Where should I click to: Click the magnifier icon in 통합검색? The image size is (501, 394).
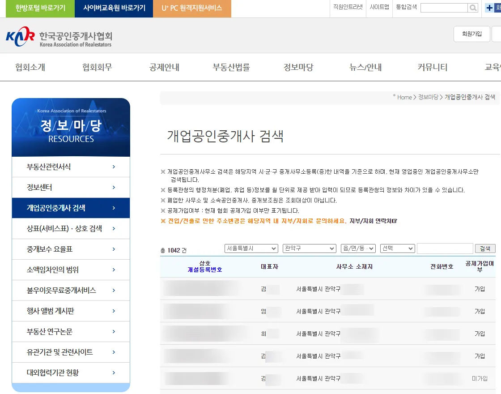473,8
